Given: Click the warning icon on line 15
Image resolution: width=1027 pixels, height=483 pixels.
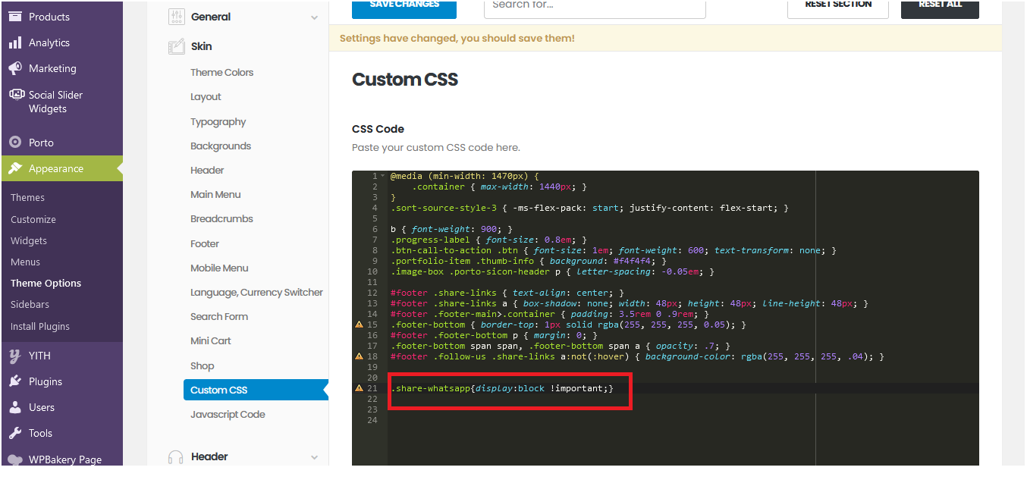Looking at the screenshot, I should [359, 325].
